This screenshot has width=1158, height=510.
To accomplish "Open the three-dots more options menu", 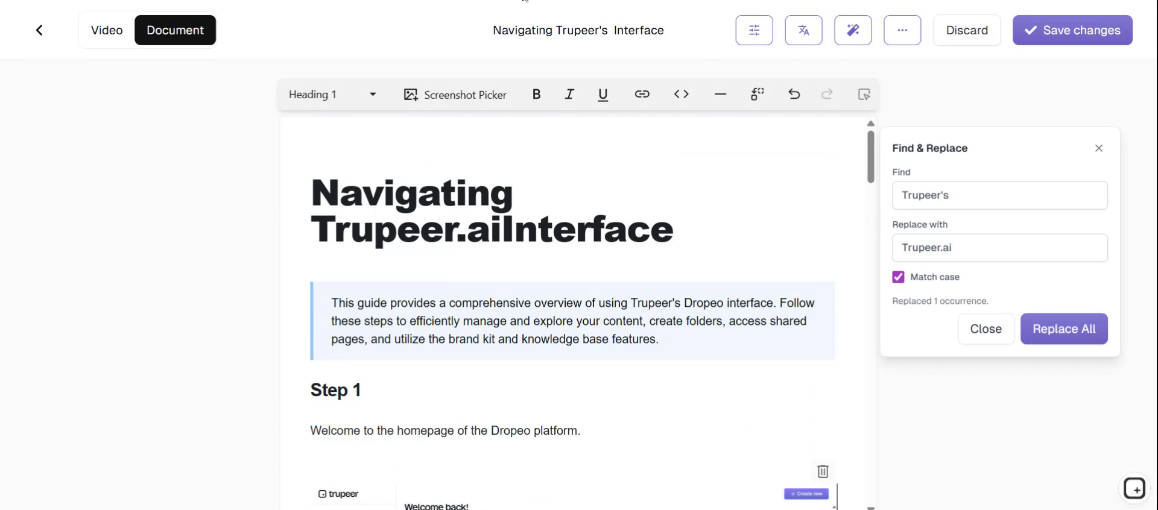I will 902,30.
